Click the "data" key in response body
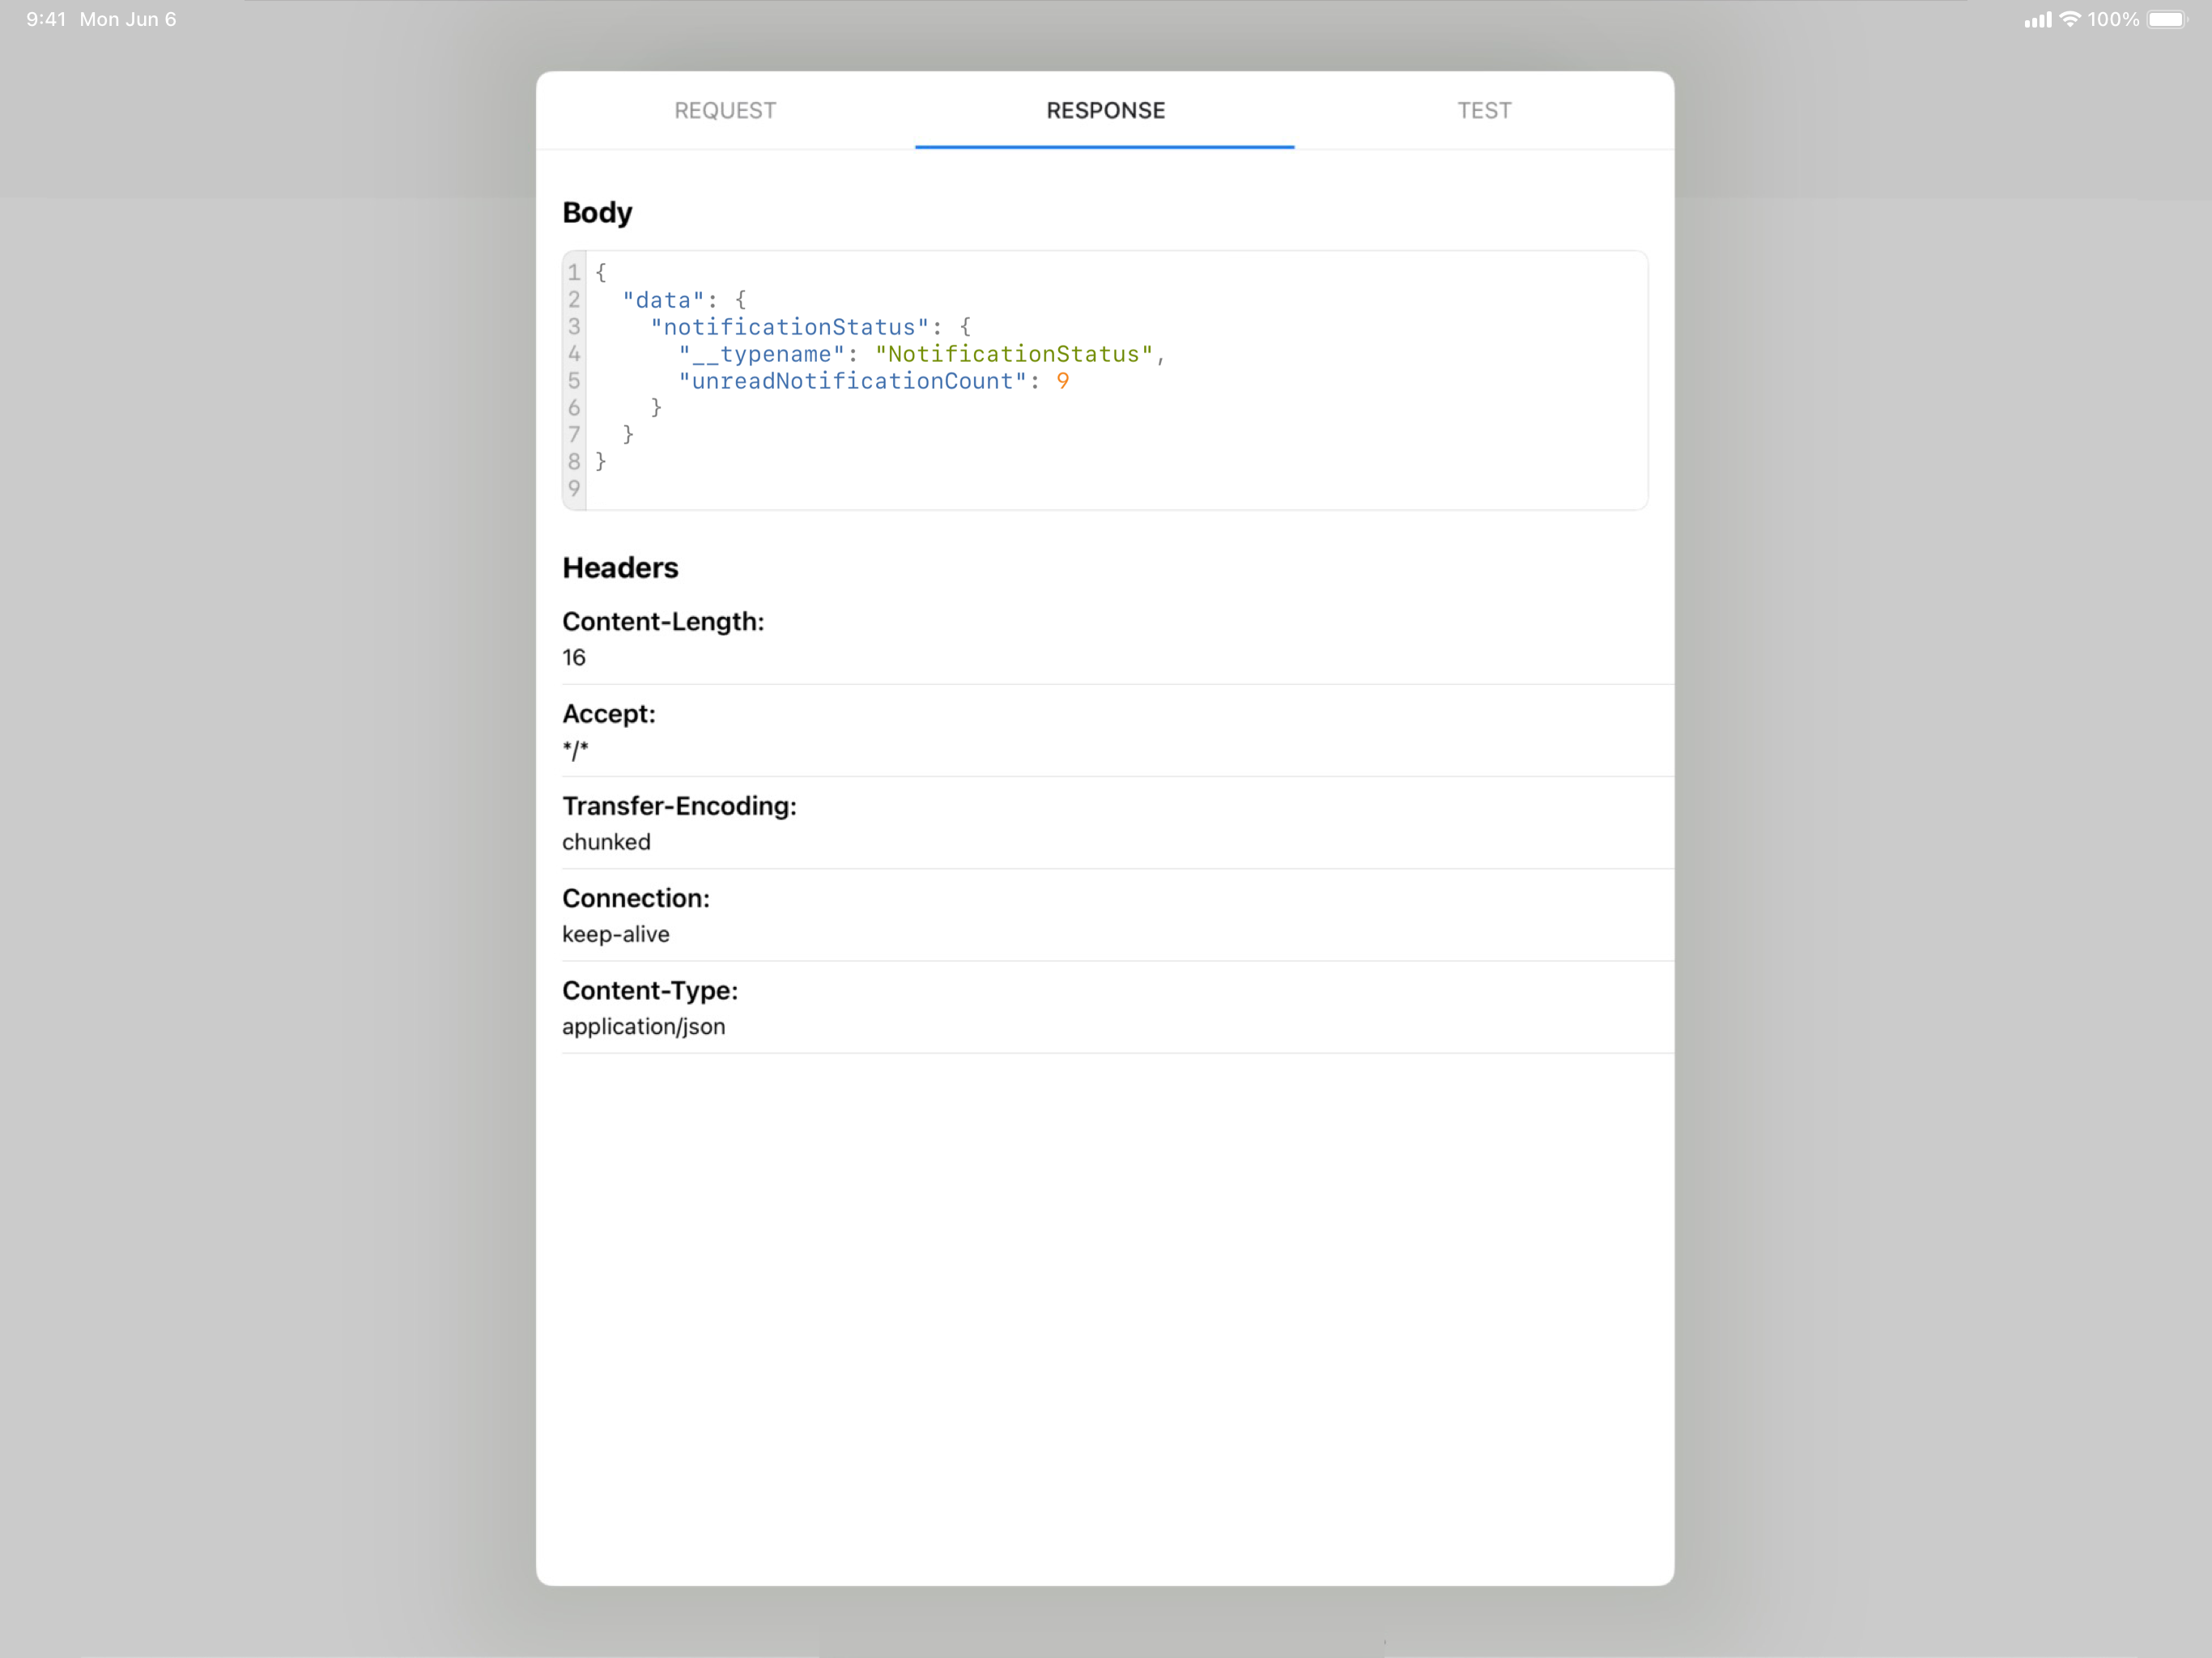Screen dimensions: 2212x1658 [663, 300]
